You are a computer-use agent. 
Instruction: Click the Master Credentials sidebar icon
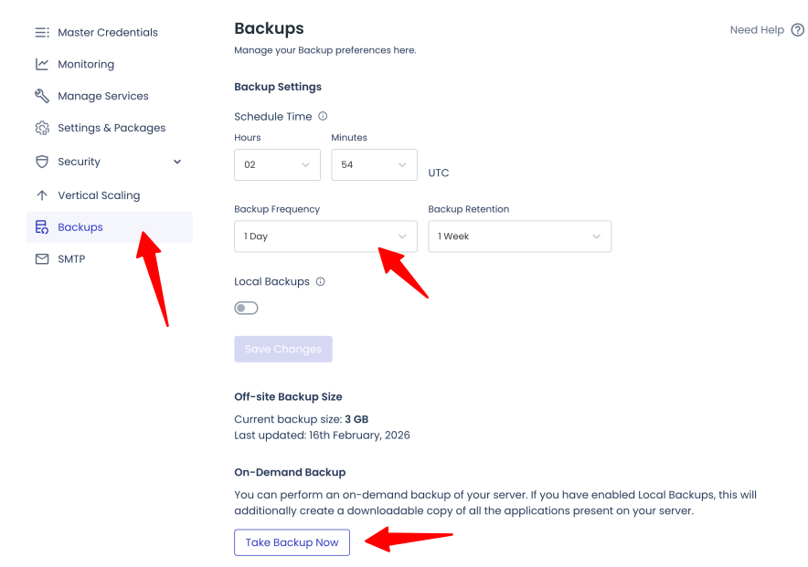42,32
